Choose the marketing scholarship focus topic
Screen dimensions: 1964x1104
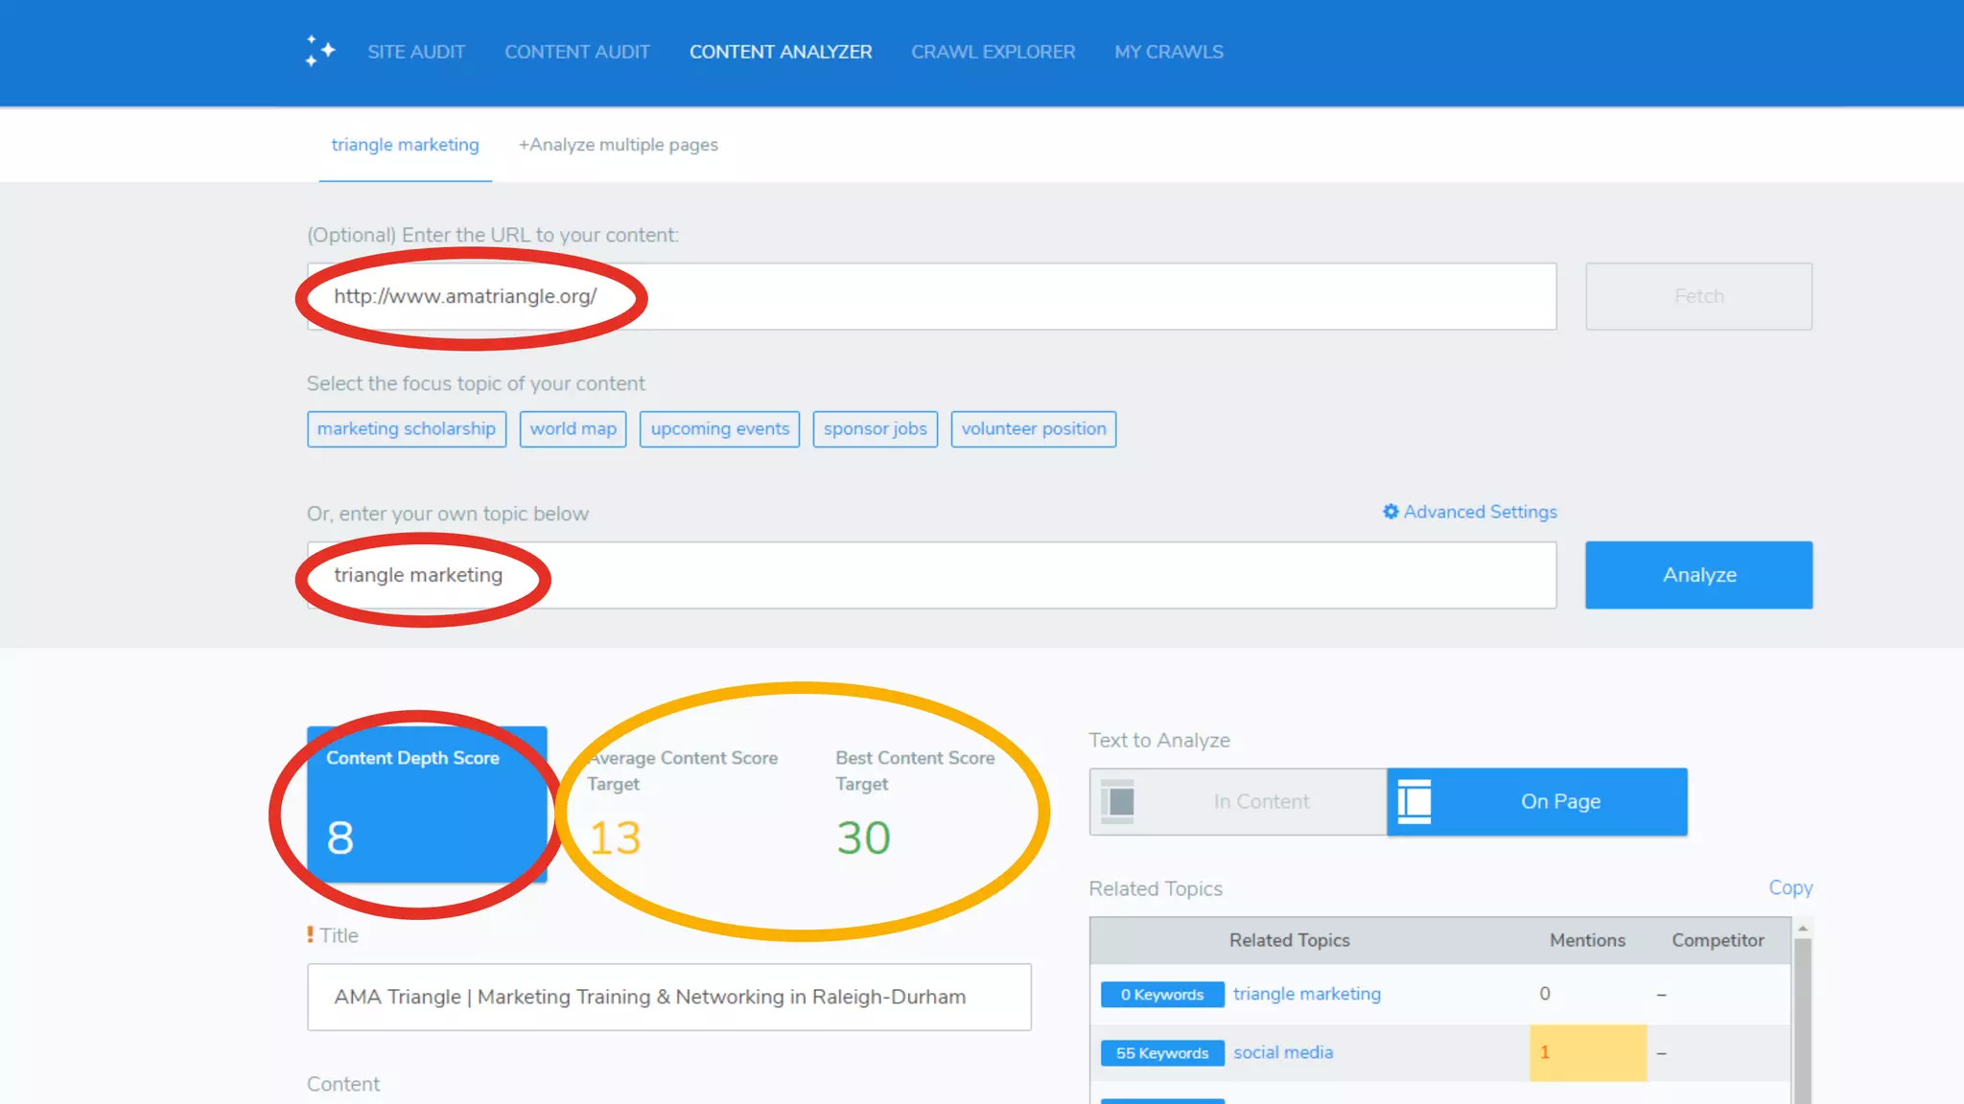pyautogui.click(x=406, y=428)
